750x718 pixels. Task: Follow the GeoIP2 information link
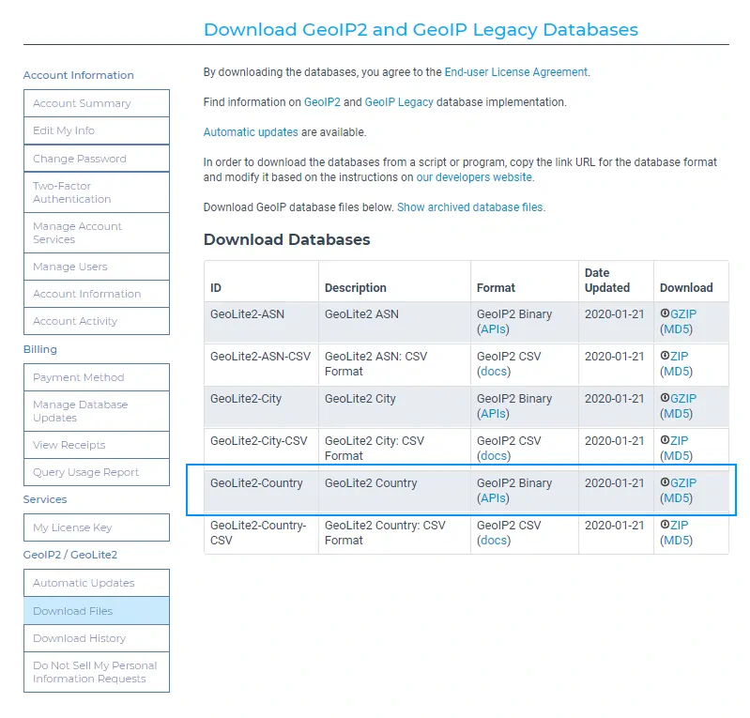point(322,102)
